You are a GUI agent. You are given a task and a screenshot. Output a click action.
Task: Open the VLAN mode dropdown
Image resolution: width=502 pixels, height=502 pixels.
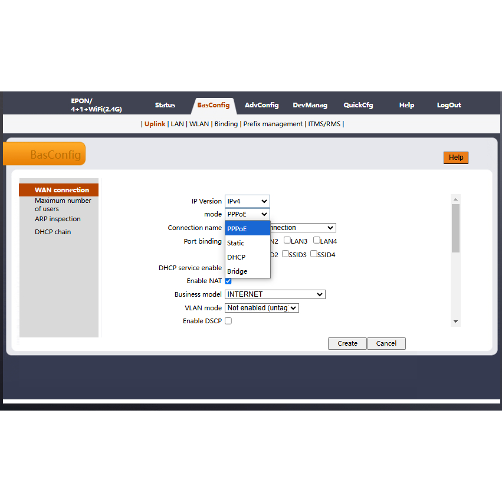(x=262, y=308)
